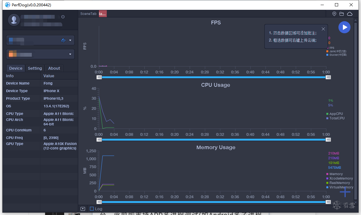The image size is (361, 215).
Task: Click the Memory Usage chart title
Action: 216,147
